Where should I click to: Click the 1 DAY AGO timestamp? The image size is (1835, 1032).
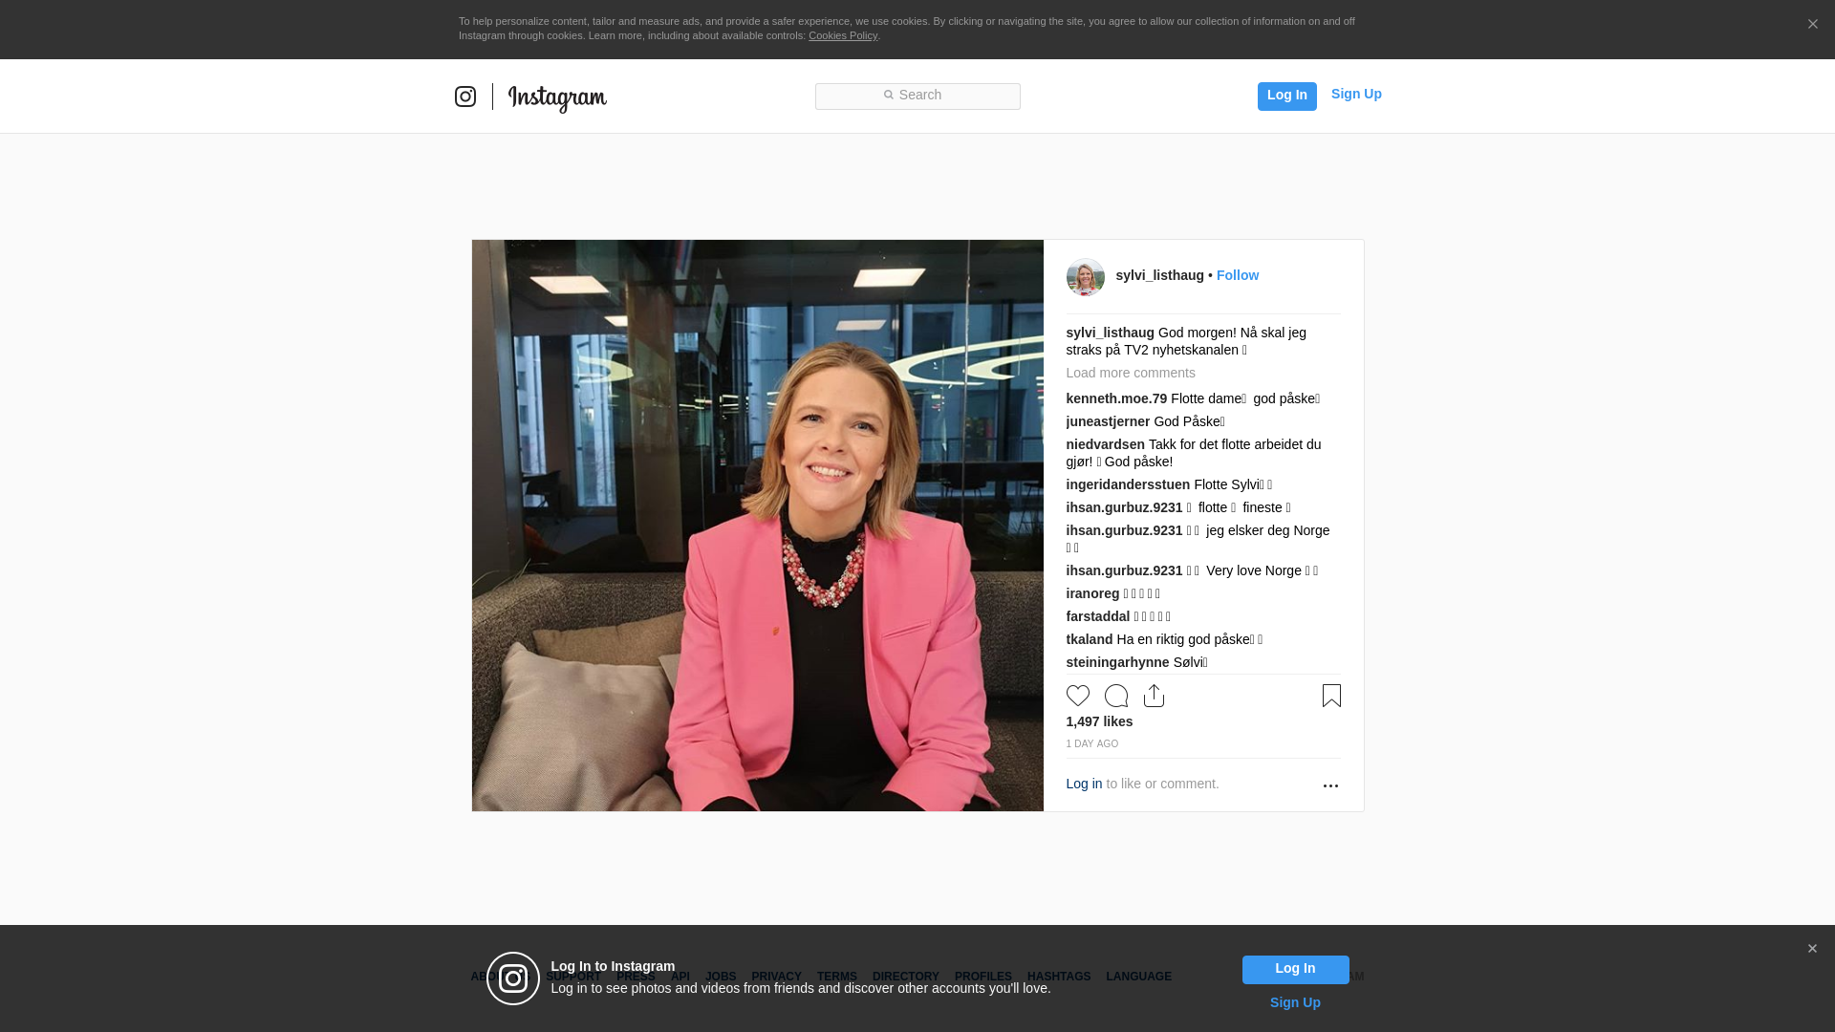pos(1091,743)
